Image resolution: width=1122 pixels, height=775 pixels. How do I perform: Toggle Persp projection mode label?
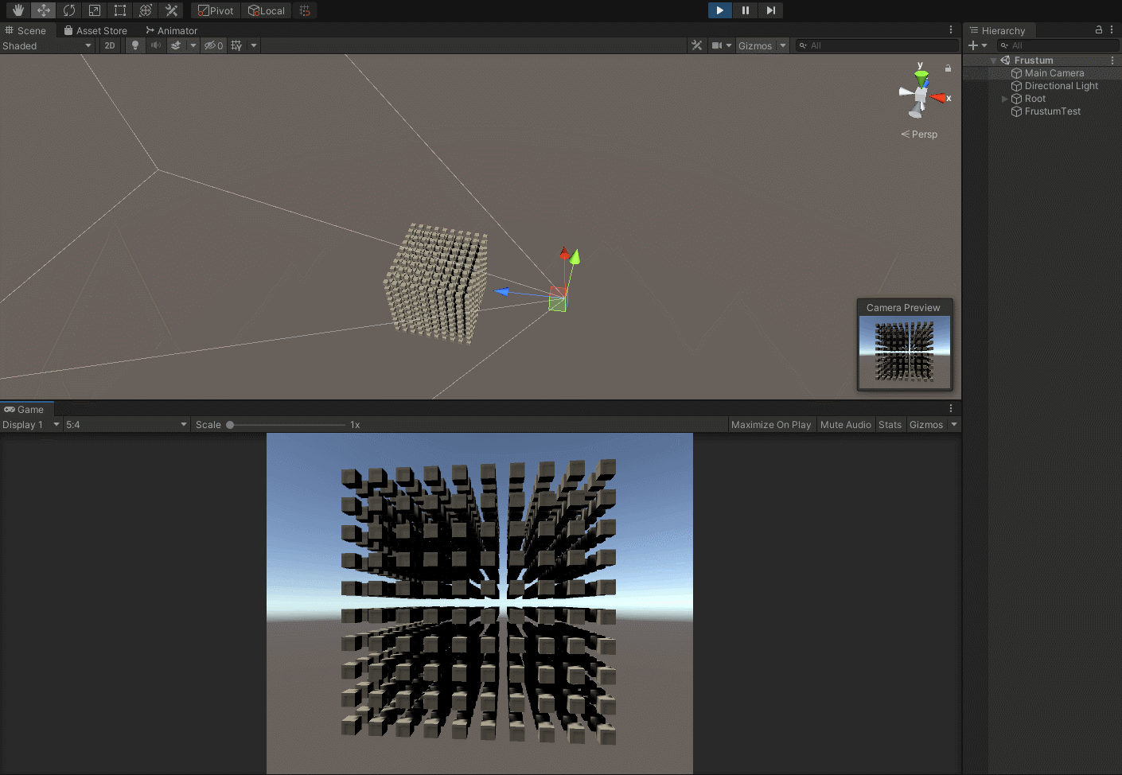(x=919, y=134)
